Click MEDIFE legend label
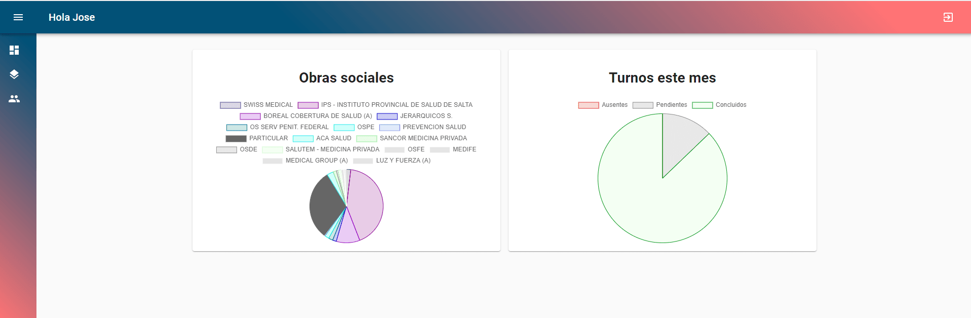The height and width of the screenshot is (318, 971). coord(464,149)
